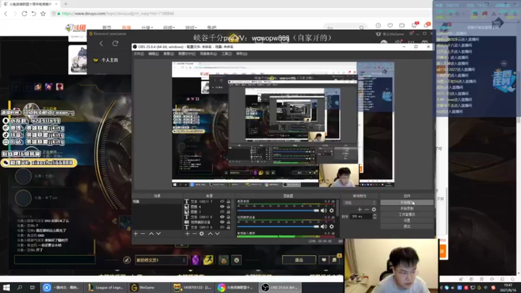The height and width of the screenshot is (293, 521).
Task: Toggle lock on source 图像 4
Action: pyautogui.click(x=229, y=206)
